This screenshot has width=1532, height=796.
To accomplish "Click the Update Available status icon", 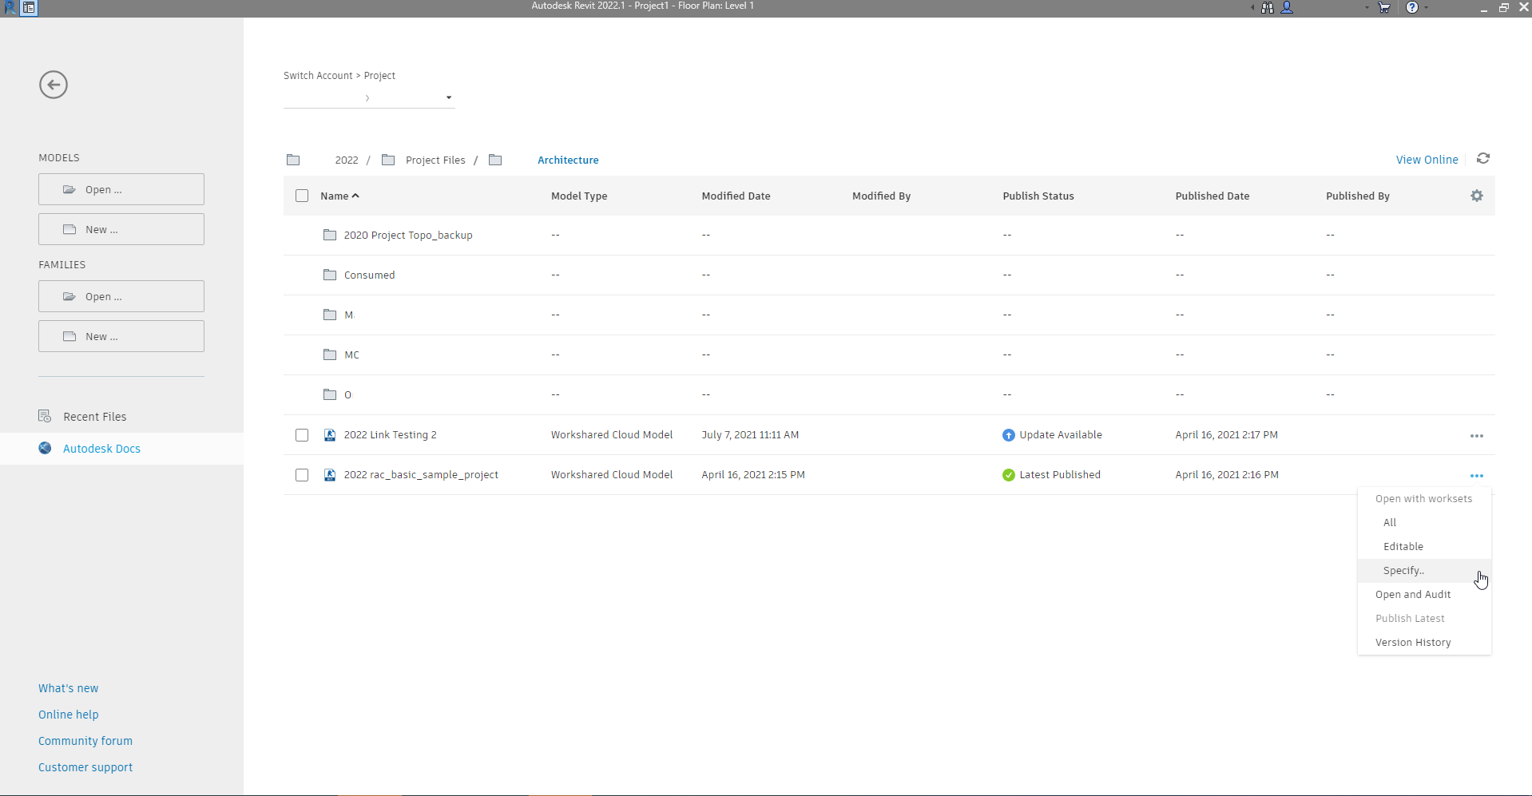I will [x=1009, y=435].
